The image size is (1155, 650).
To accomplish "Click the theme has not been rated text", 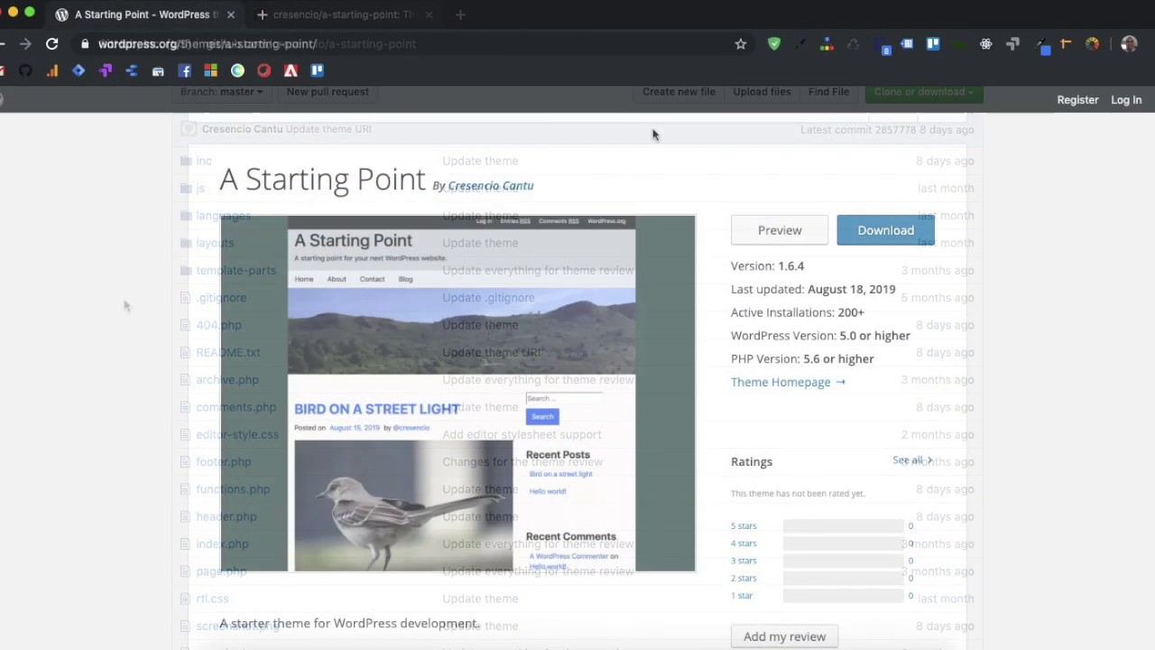I will (x=798, y=493).
